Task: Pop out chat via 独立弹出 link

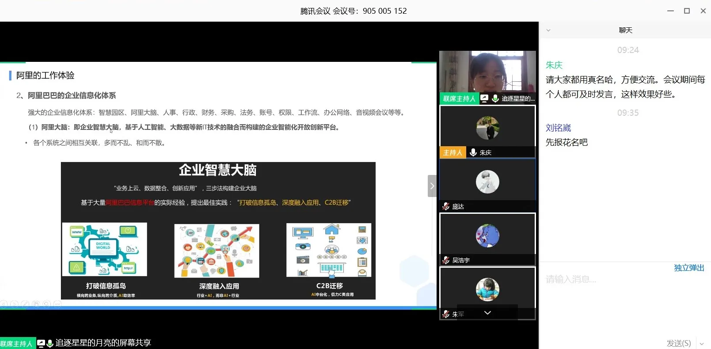Action: (689, 268)
